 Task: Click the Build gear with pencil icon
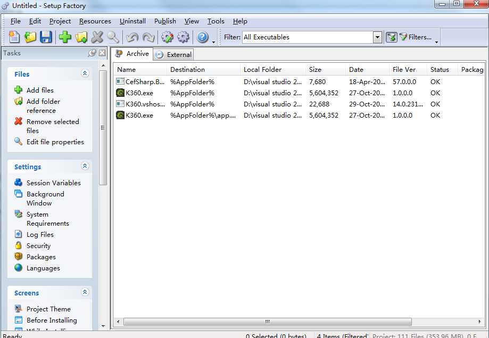(167, 37)
